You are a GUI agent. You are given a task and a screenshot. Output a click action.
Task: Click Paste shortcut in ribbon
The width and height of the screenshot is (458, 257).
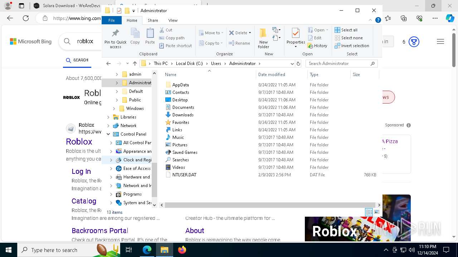175,46
